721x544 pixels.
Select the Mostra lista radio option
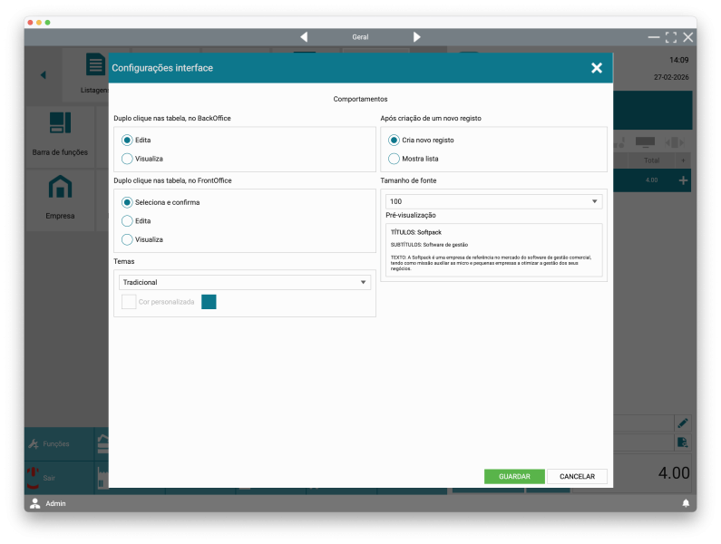point(394,159)
